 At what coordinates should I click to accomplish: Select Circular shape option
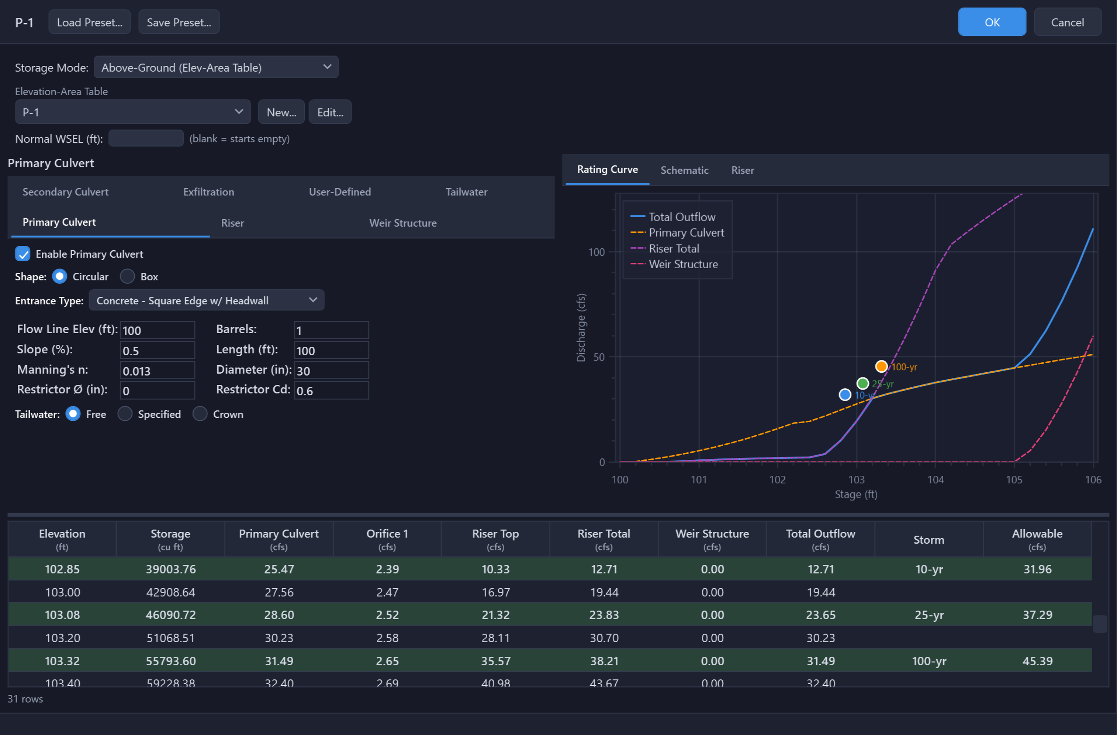[60, 277]
